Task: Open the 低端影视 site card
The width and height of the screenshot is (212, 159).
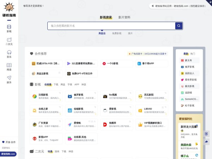Action: tap(81, 111)
